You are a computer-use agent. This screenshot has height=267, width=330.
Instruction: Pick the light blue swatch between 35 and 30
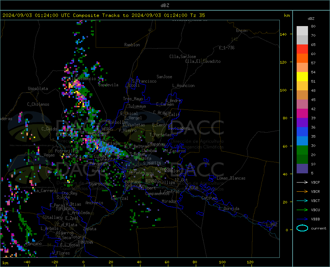302,141
